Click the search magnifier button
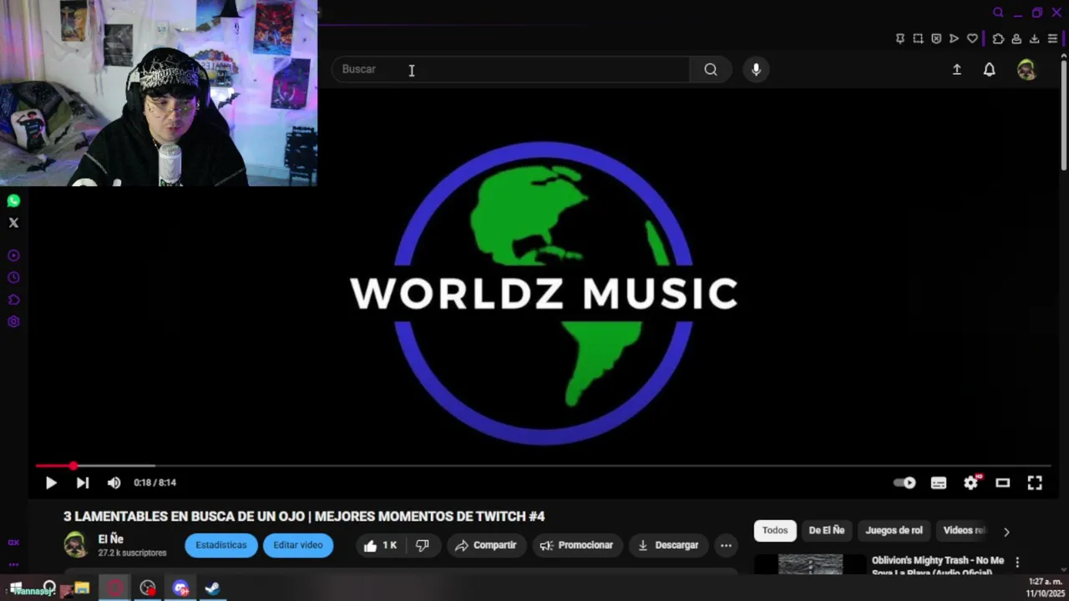This screenshot has width=1069, height=601. pyautogui.click(x=711, y=69)
